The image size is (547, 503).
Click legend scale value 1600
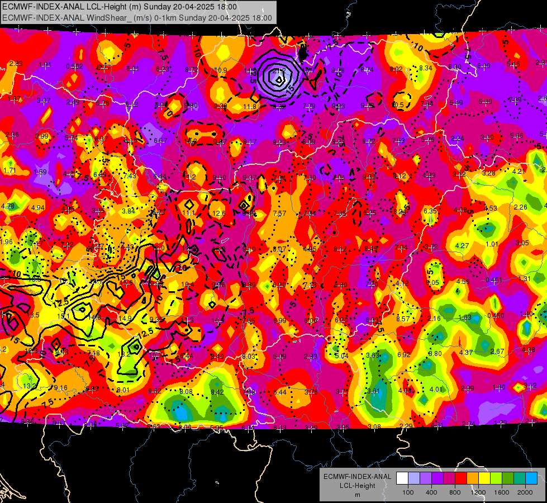point(502,492)
